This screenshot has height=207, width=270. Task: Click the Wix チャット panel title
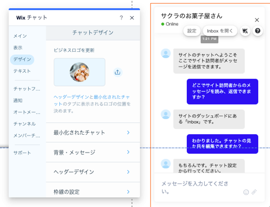[32, 18]
